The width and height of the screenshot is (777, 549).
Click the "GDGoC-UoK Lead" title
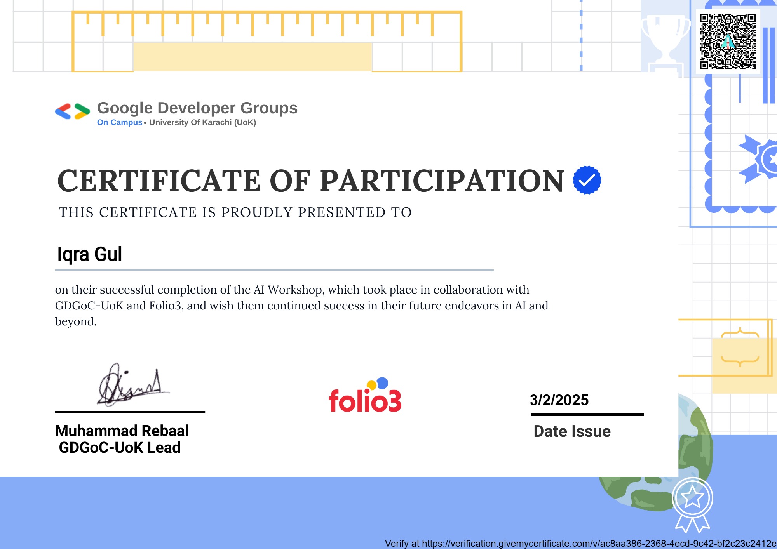[x=120, y=448]
